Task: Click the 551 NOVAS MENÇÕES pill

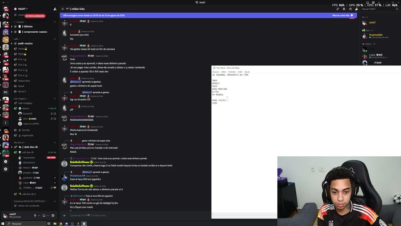Action: [35, 16]
